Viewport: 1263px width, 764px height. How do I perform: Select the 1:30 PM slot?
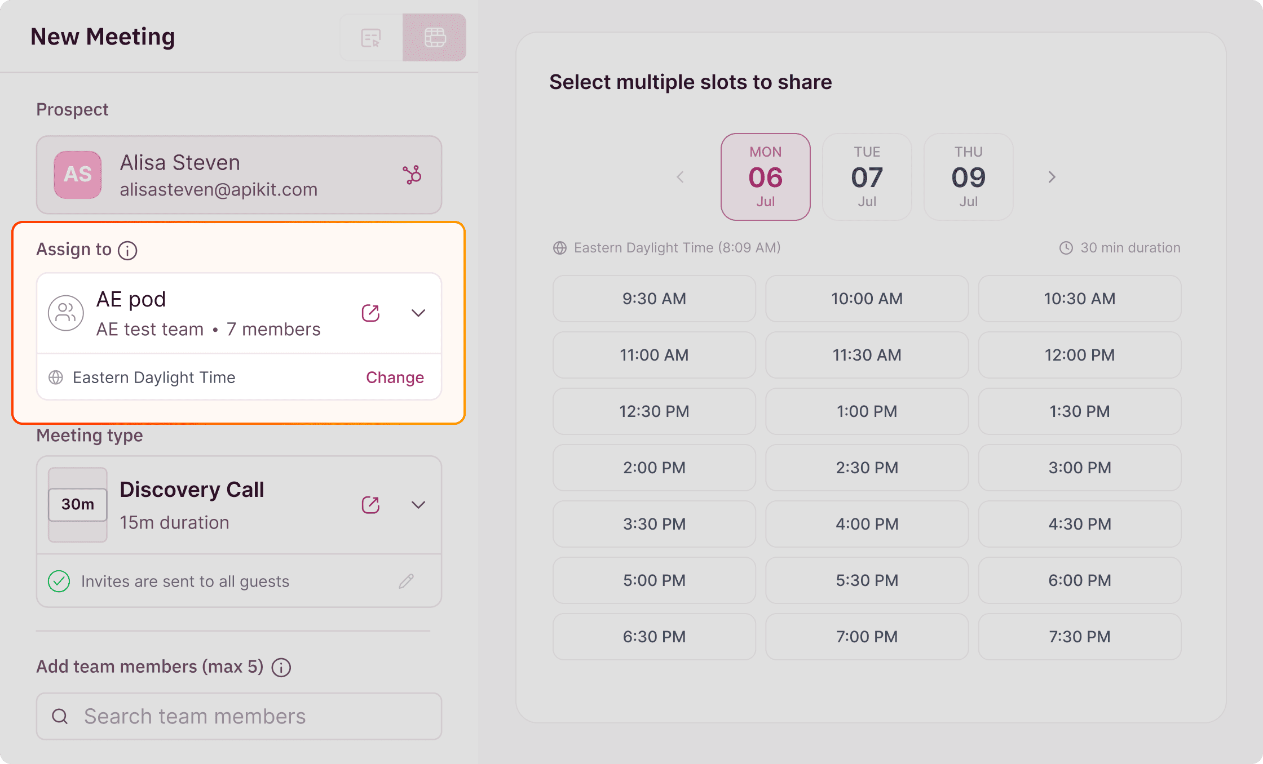[1080, 411]
